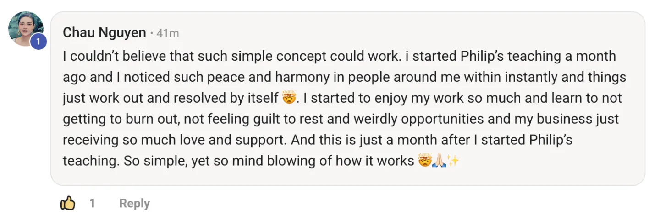Image resolution: width=660 pixels, height=220 pixels.
Task: Open the Chau Nguyen author name link
Action: pos(104,33)
